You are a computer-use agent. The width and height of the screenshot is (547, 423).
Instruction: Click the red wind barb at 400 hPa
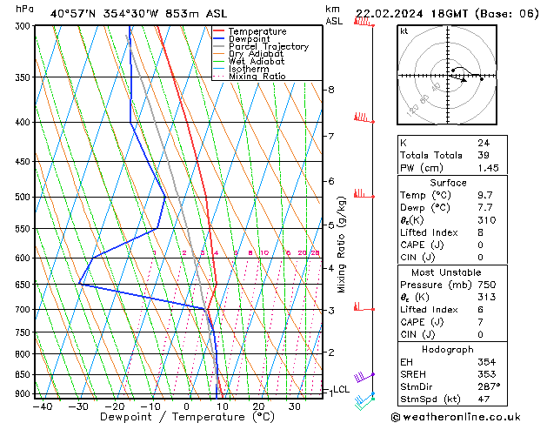click(364, 117)
